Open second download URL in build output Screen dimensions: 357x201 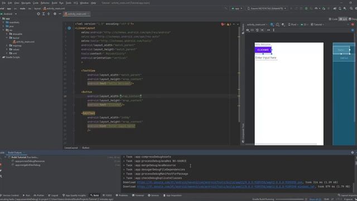point(226,186)
